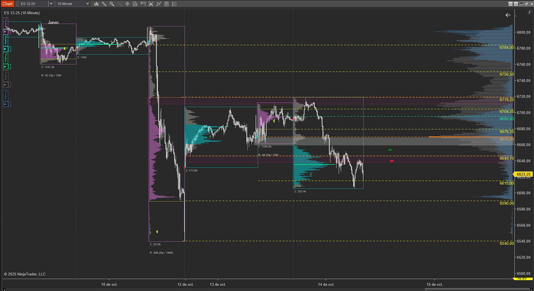
Task: Open the properties list icon
Action: pyautogui.click(x=174, y=4)
